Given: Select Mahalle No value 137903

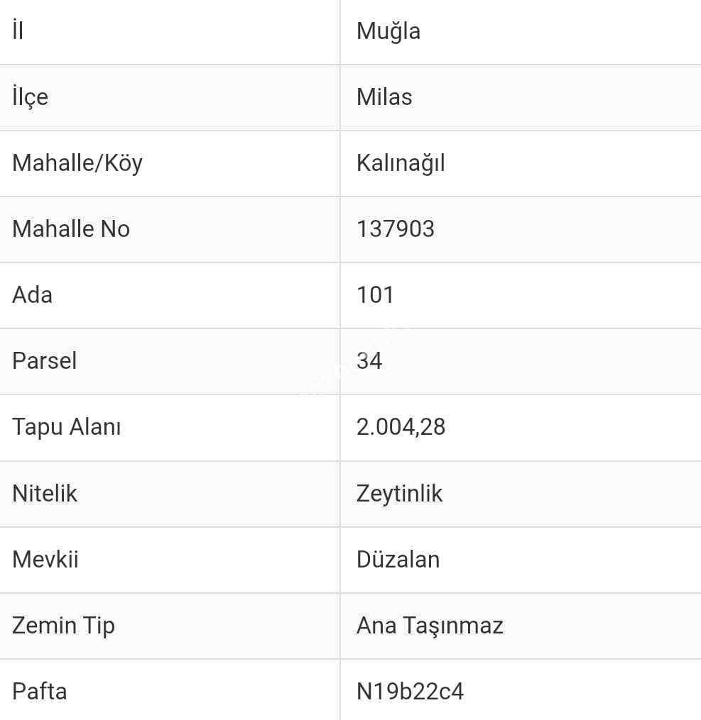Looking at the screenshot, I should (396, 229).
